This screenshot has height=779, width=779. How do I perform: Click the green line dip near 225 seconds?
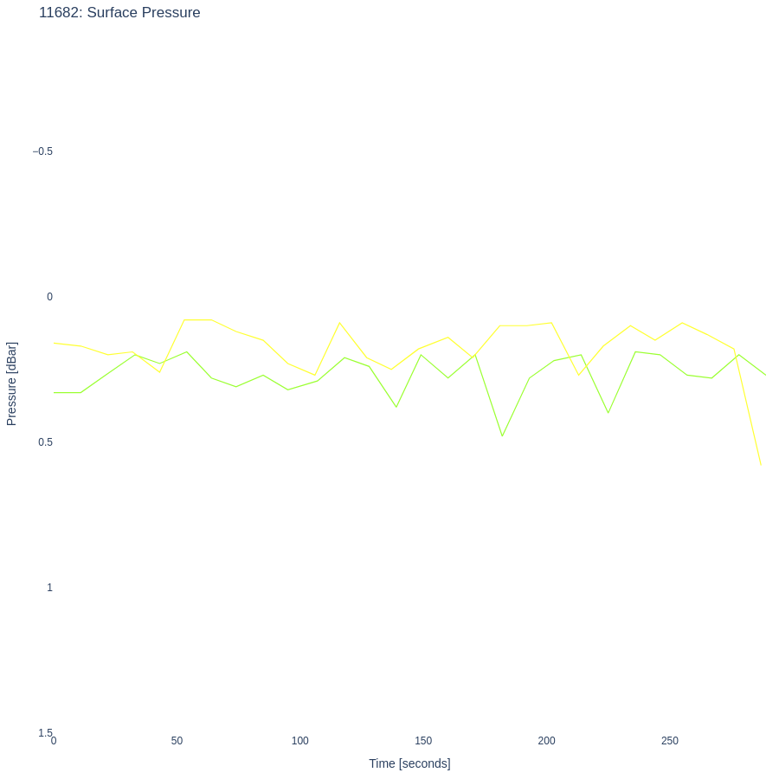coord(608,413)
